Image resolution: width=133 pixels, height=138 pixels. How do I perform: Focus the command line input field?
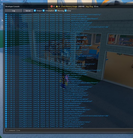point(69,130)
